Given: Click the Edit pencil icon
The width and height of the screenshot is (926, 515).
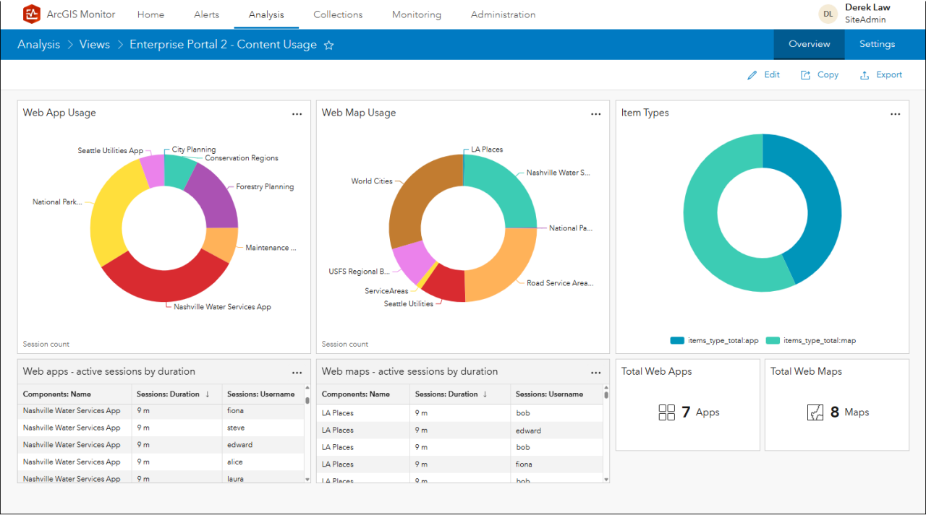Looking at the screenshot, I should [x=752, y=75].
